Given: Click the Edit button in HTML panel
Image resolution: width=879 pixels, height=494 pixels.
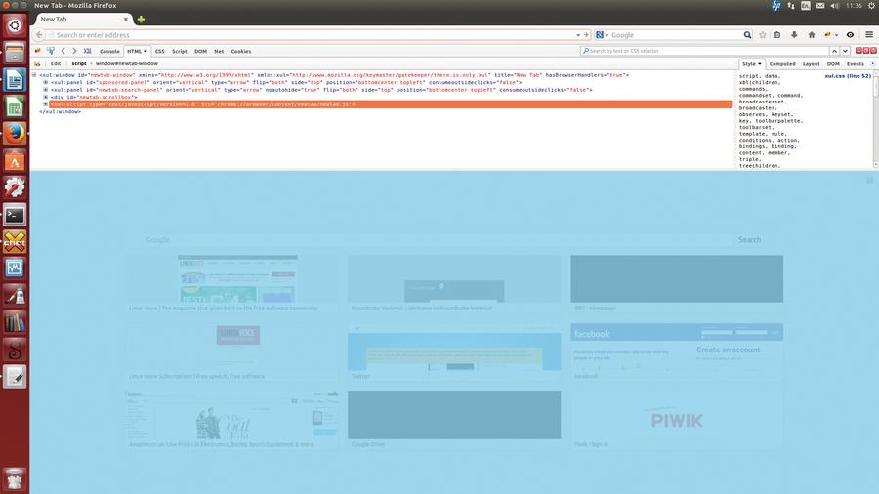Looking at the screenshot, I should 56,63.
